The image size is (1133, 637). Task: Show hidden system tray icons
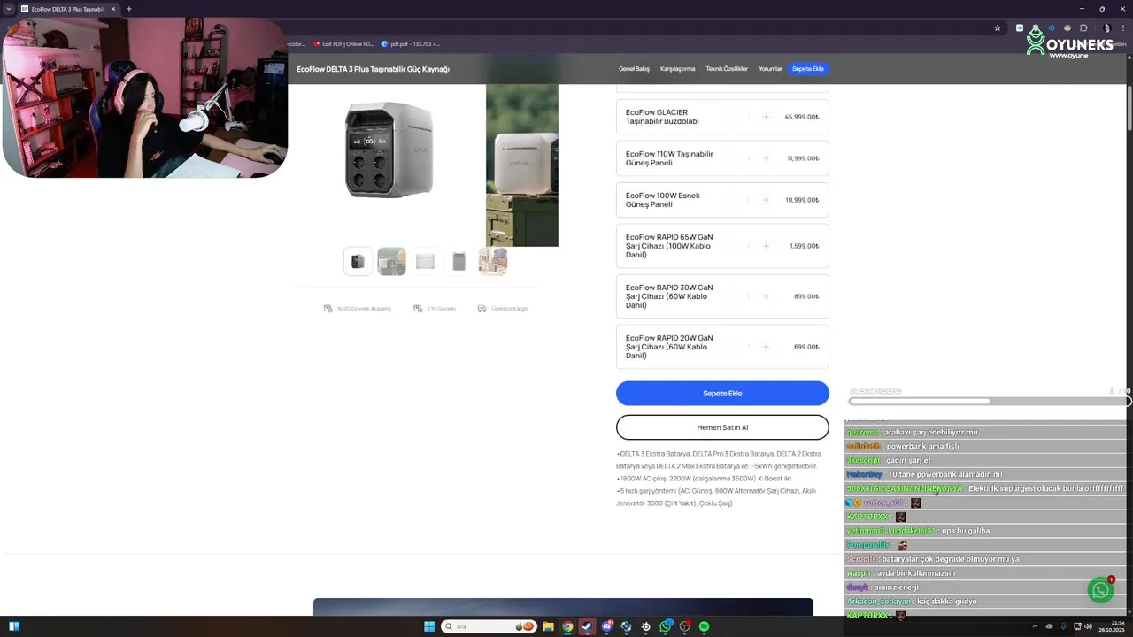(1035, 626)
